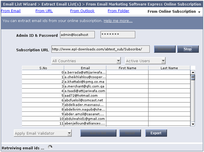Click the First Name column header
The height and width of the screenshot is (152, 204).
point(127,68)
